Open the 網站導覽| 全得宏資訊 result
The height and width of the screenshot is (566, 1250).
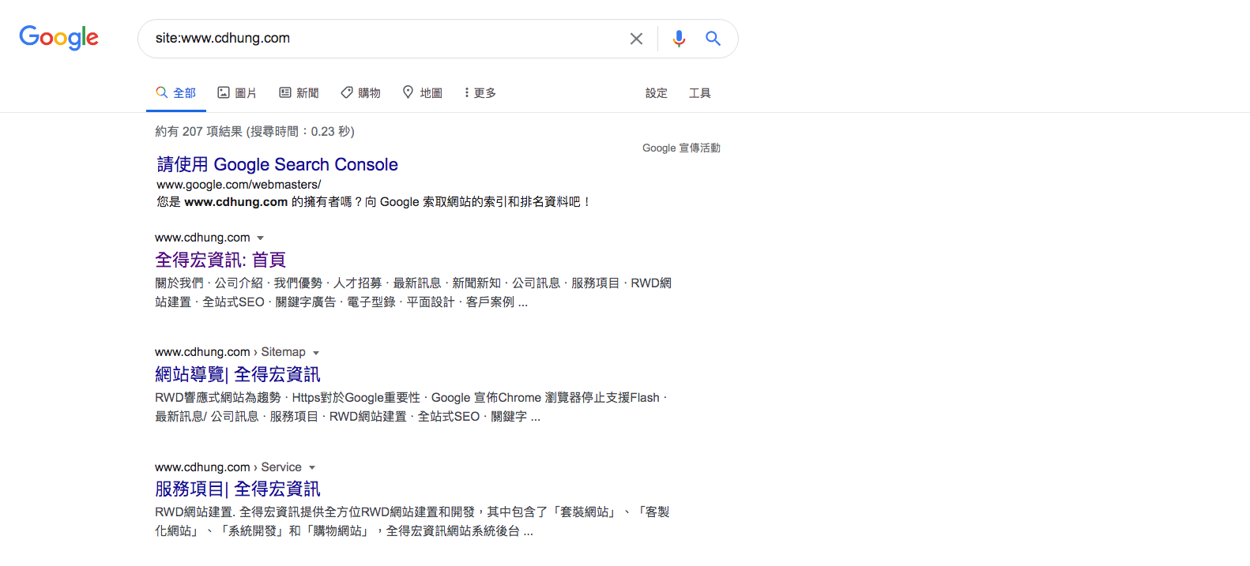point(237,374)
